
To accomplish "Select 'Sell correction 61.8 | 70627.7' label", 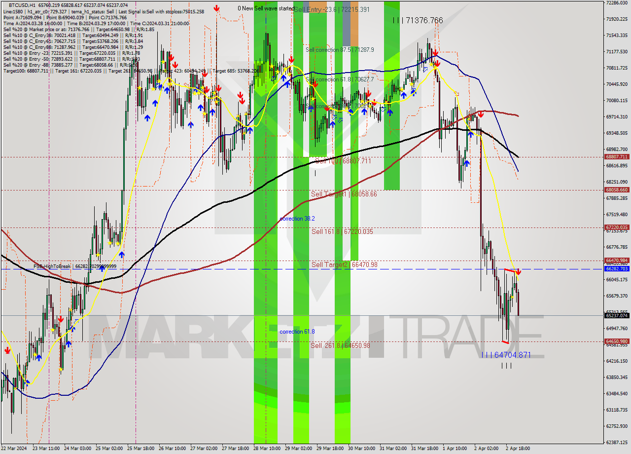I will point(340,79).
